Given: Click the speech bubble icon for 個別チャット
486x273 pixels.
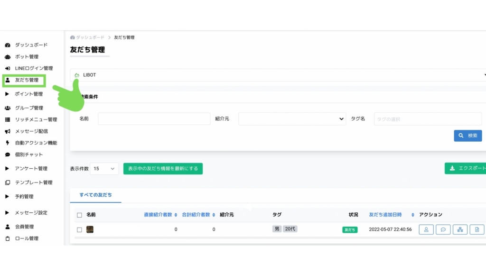Looking at the screenshot, I should point(8,155).
